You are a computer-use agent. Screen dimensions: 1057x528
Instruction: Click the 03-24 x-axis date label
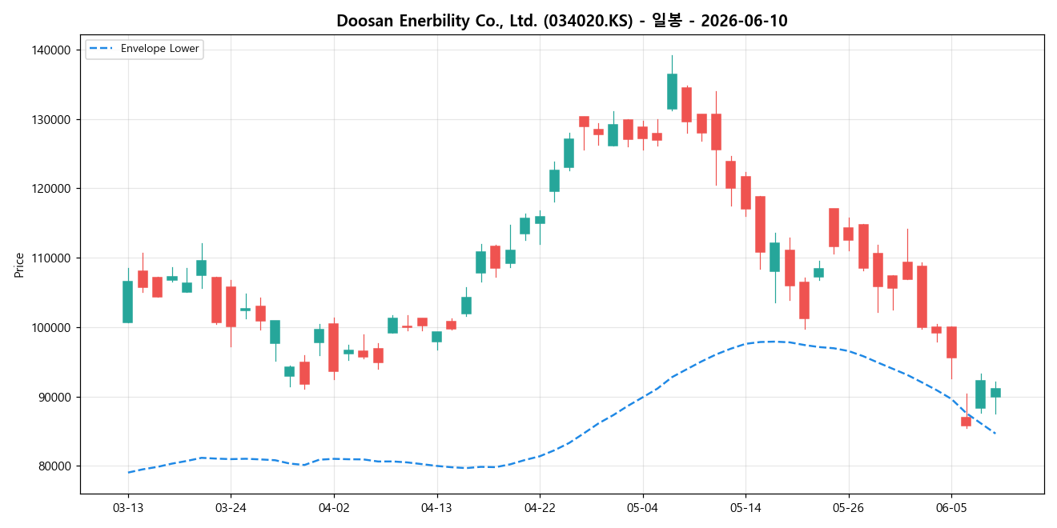tap(231, 508)
